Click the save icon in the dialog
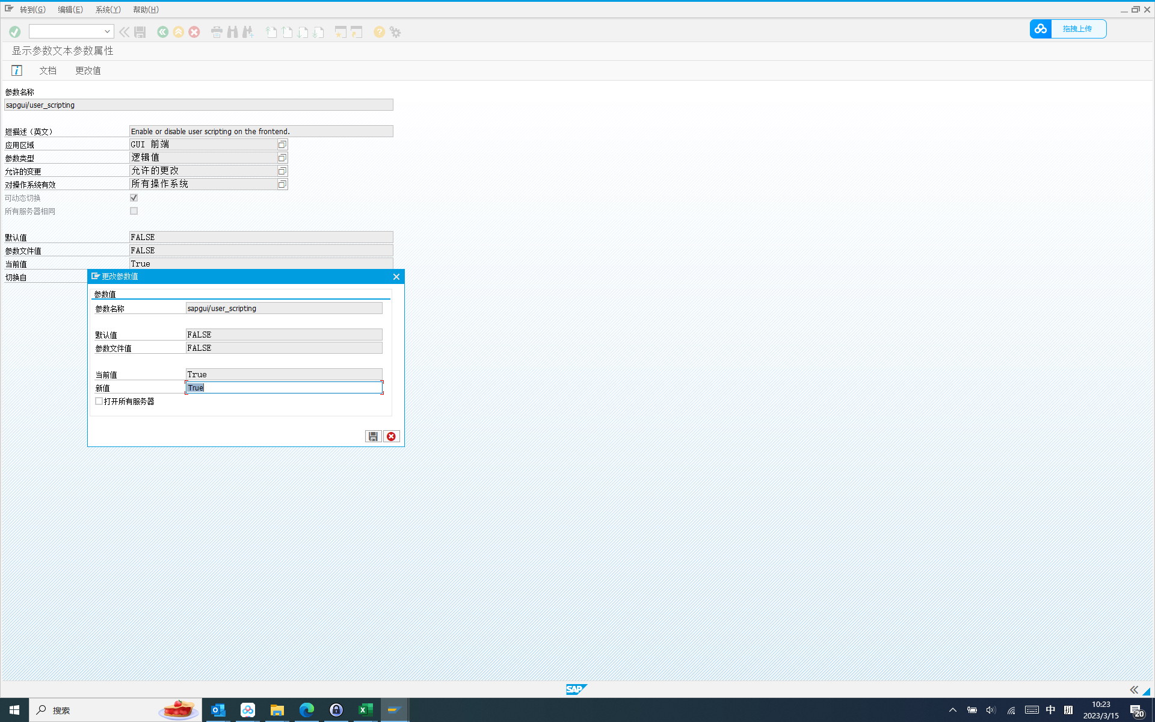The height and width of the screenshot is (722, 1155). [373, 436]
